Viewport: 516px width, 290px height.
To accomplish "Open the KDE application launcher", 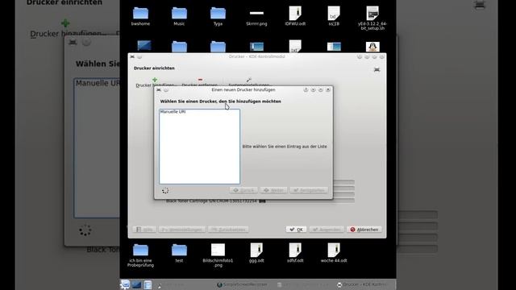I will (x=125, y=284).
